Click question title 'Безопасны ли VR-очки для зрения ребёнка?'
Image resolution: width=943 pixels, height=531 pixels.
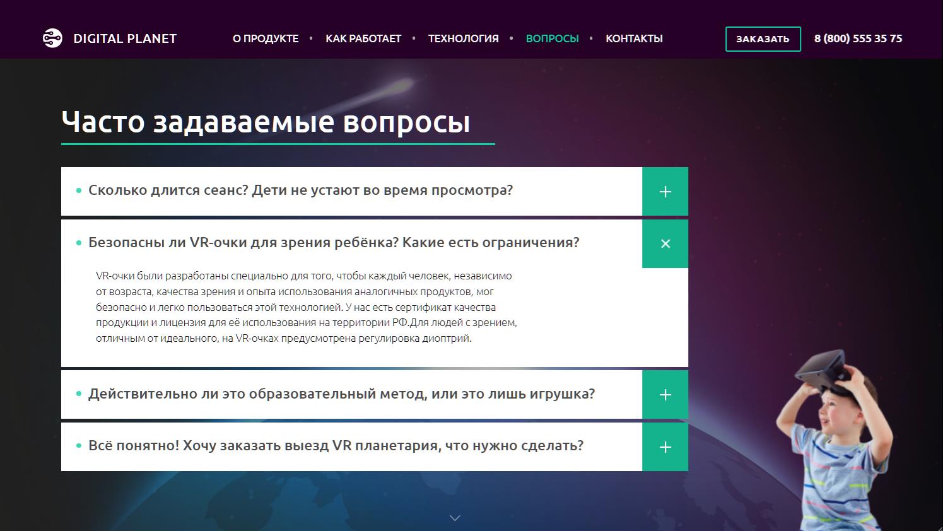point(243,243)
